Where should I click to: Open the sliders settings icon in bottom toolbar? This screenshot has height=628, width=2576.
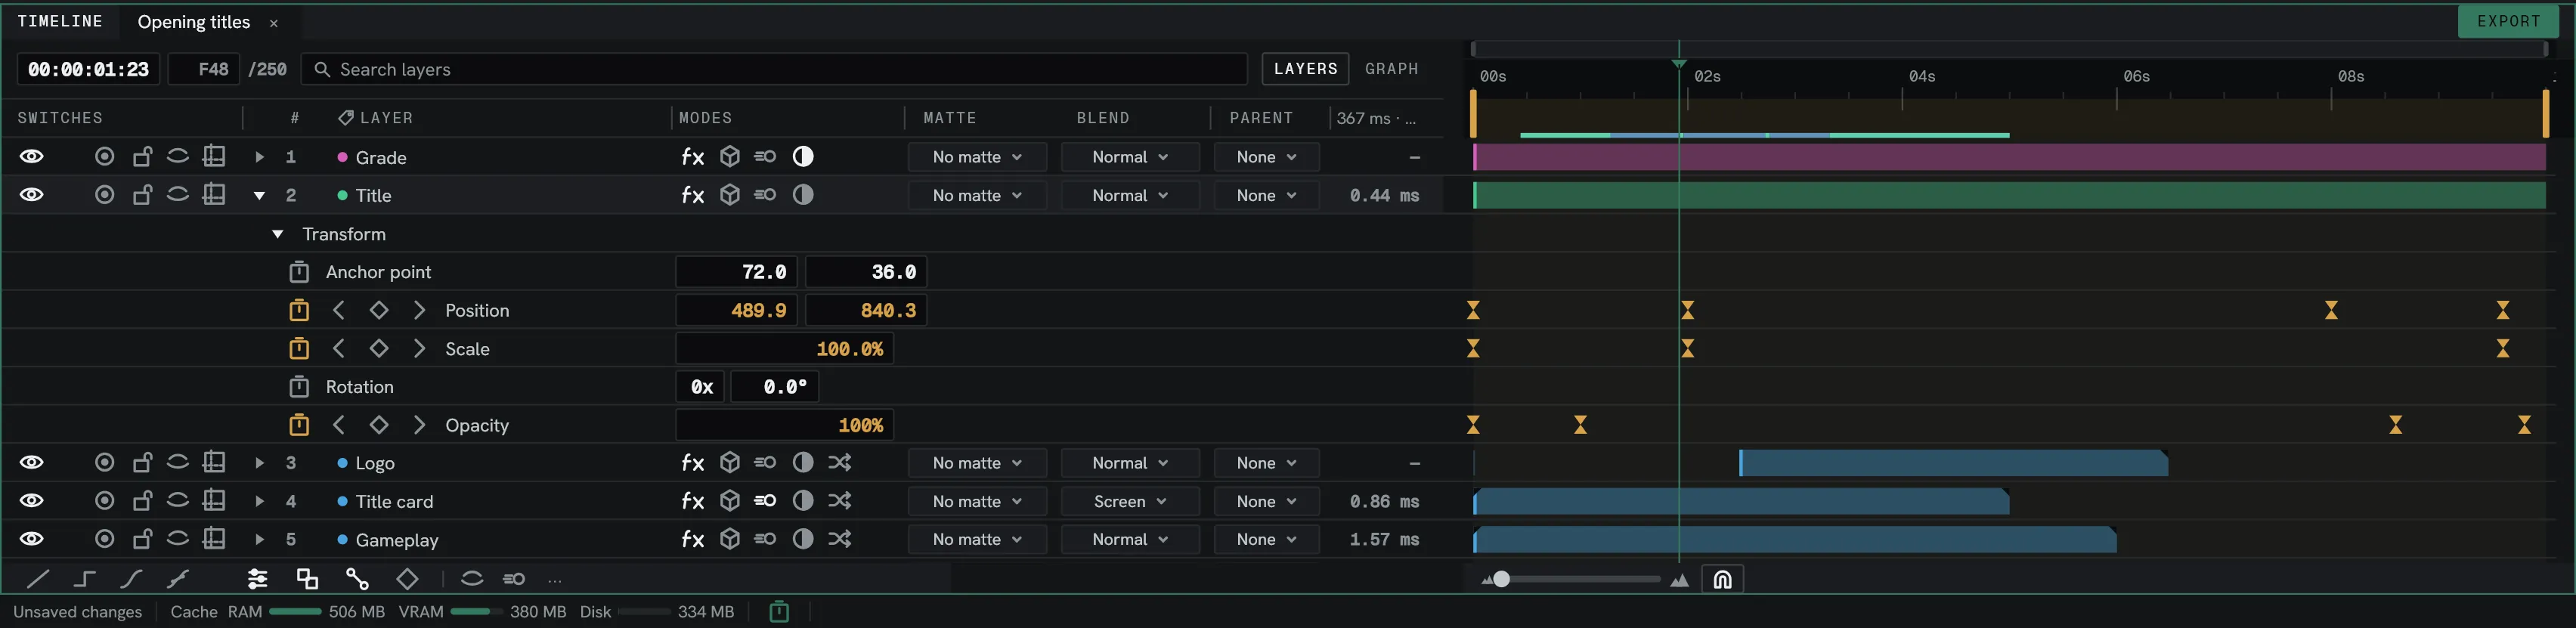257,578
